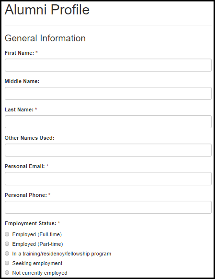Click the Other Names Used label

(29, 138)
